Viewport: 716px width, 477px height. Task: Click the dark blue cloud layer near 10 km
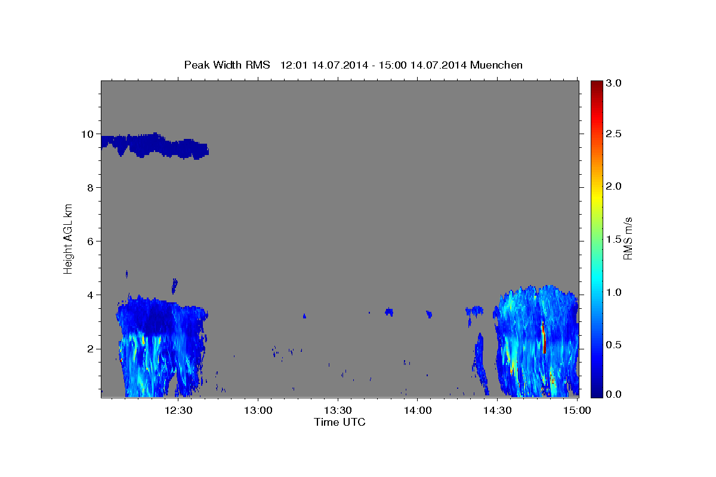[154, 145]
